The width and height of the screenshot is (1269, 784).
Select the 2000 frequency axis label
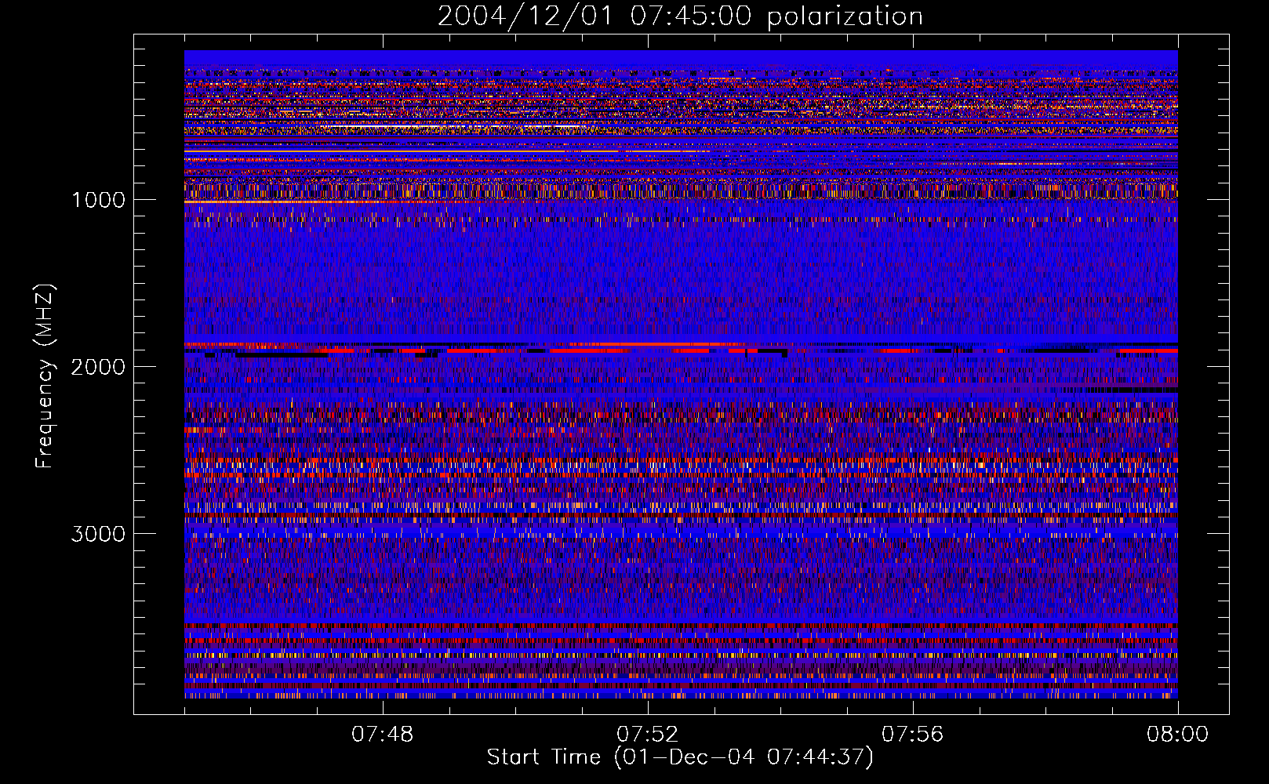tap(98, 367)
